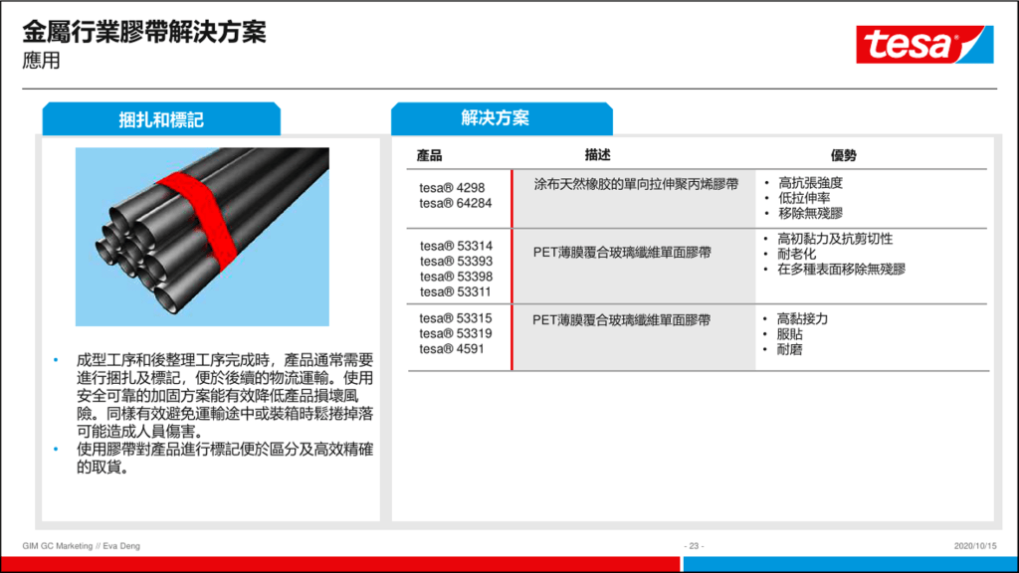Image resolution: width=1019 pixels, height=573 pixels.
Task: Click the 耐老化 advantage bullet
Action: pyautogui.click(x=797, y=255)
